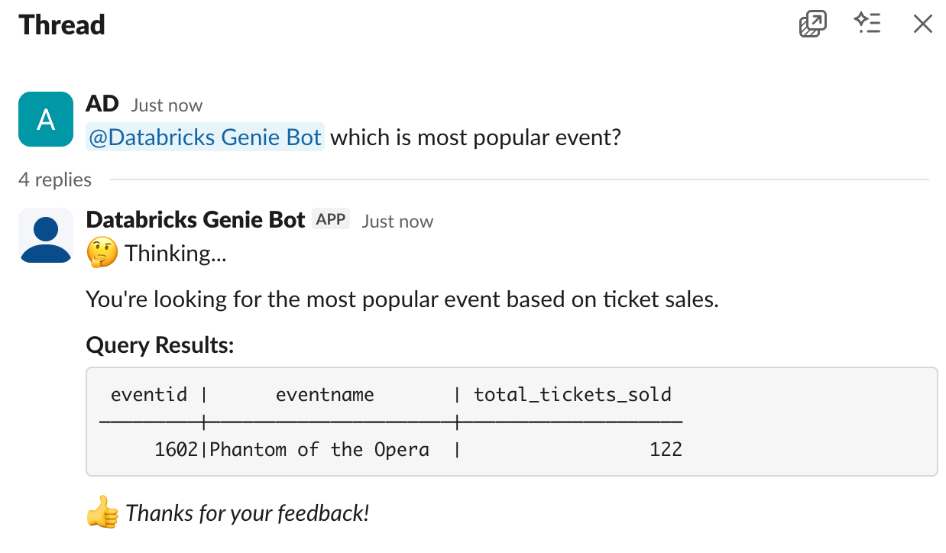
Task: Open thread in new window icon
Action: [x=813, y=24]
